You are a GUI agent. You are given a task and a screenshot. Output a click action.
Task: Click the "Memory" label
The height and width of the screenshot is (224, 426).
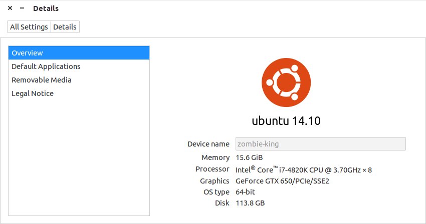(x=216, y=157)
